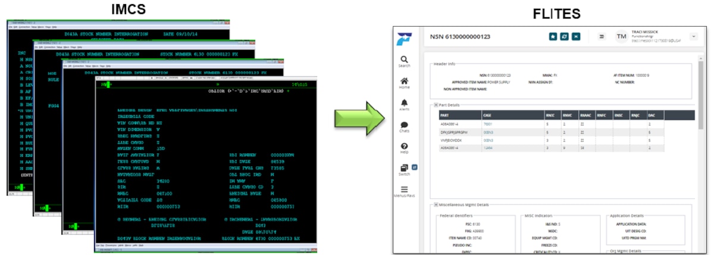Viewport: 714px width, 255px height.
Task: Click the X close icon in NSN header
Action: pyautogui.click(x=576, y=37)
